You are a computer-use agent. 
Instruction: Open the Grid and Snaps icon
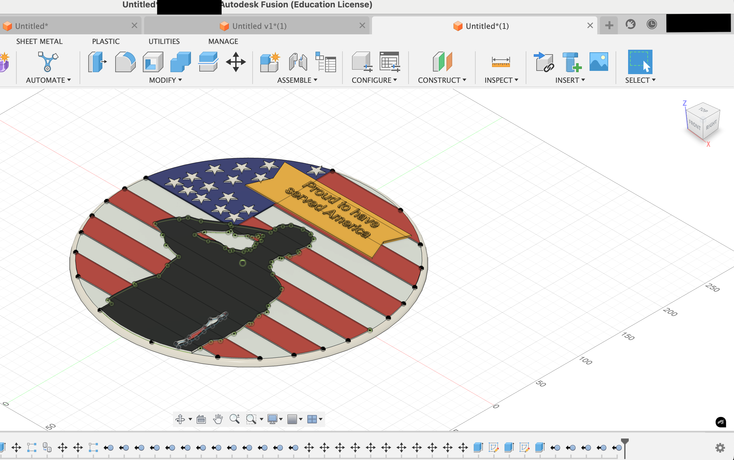(x=292, y=419)
